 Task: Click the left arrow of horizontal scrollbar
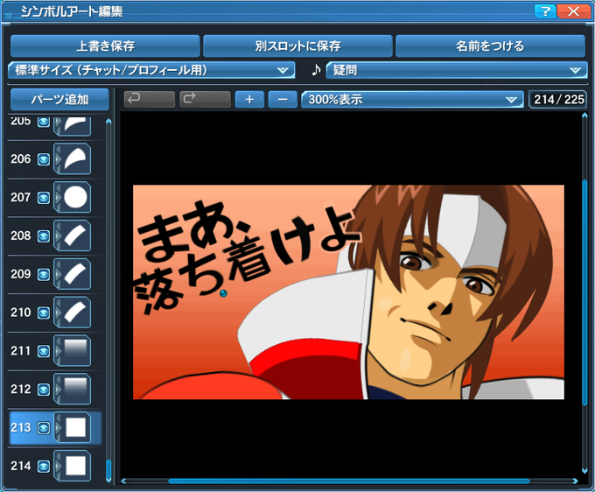123,481
